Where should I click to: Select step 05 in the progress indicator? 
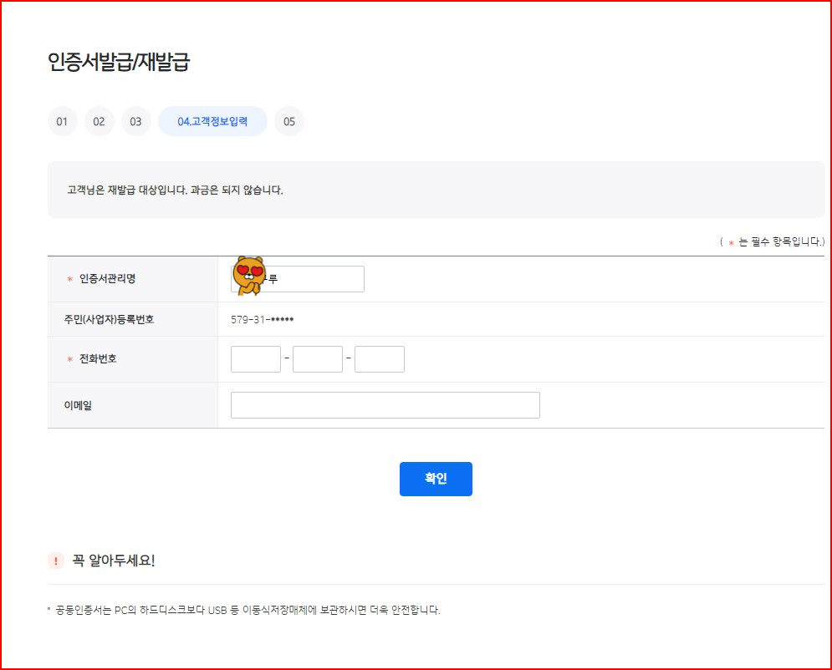pos(288,121)
